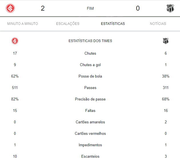Click the away team score of 0

[x=138, y=8]
